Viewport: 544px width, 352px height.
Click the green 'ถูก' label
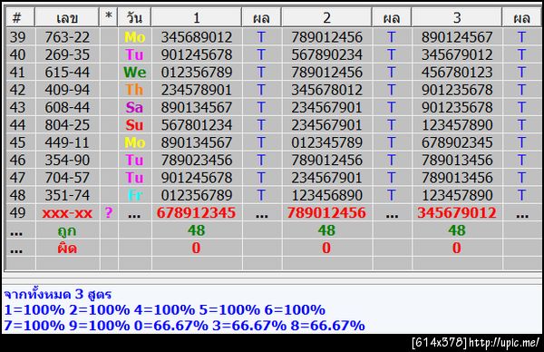(x=67, y=230)
